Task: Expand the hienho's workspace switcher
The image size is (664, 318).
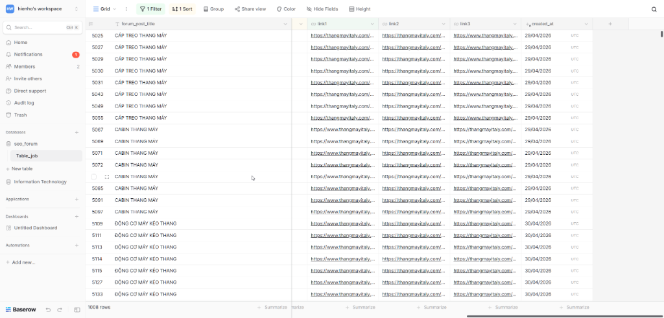Action: [x=42, y=9]
